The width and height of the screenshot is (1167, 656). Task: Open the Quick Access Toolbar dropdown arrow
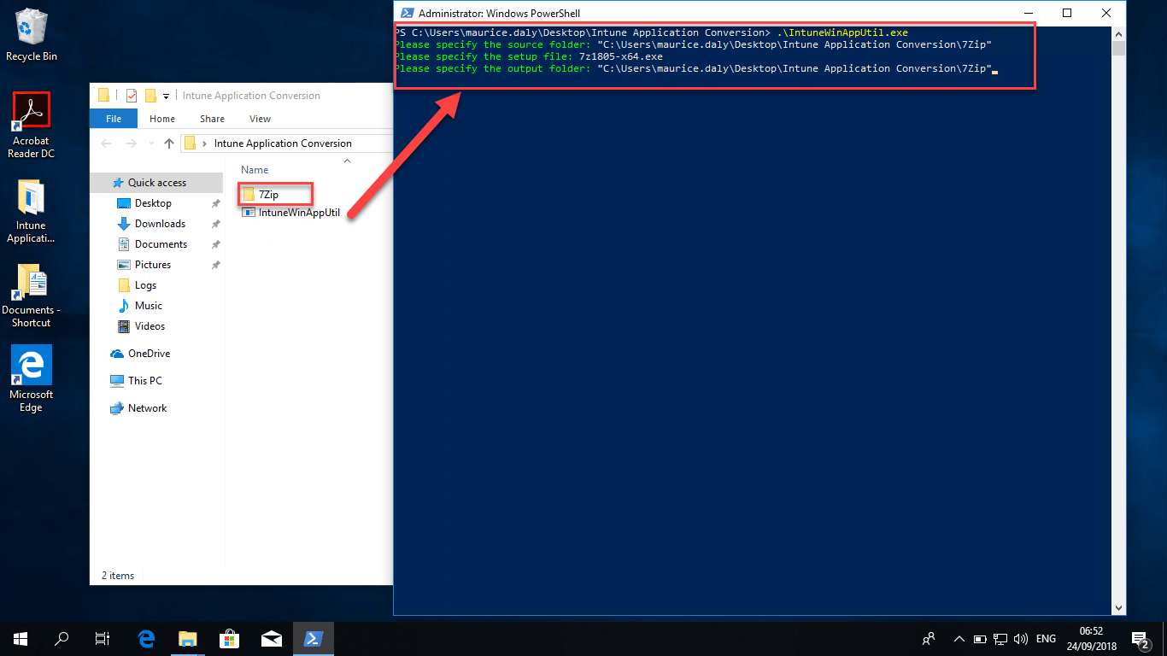point(166,96)
